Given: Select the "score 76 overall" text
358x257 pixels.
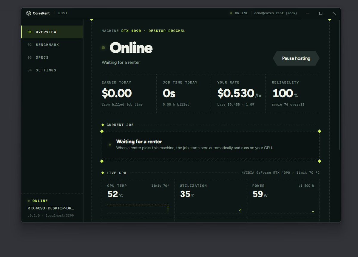Looking at the screenshot, I should 288,105.
